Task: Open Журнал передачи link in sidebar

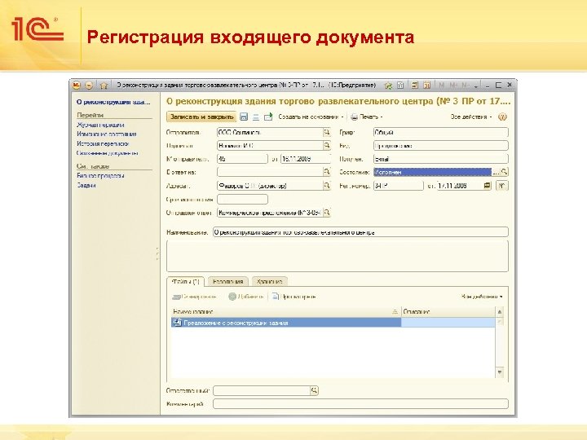Action: [x=100, y=125]
